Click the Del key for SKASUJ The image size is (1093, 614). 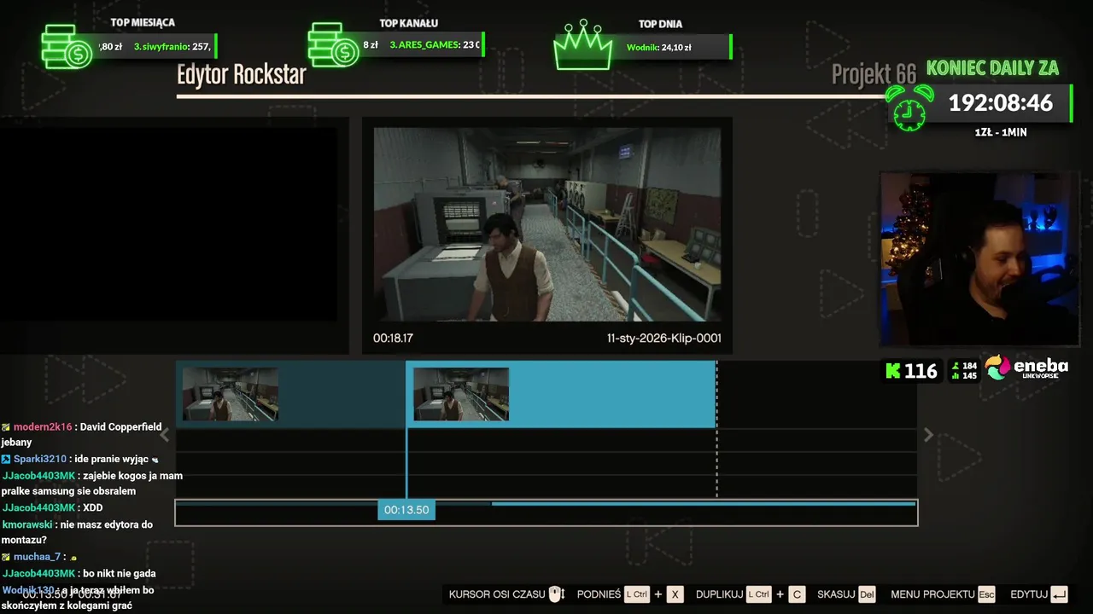(x=867, y=594)
